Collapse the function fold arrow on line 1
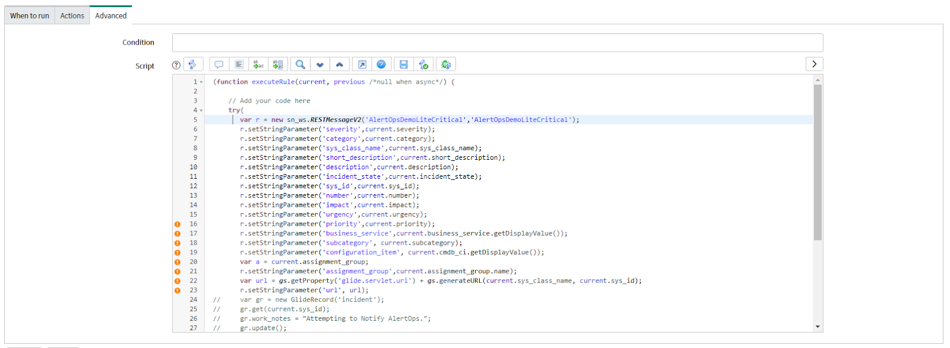Viewport: 950px width, 348px height. pos(201,82)
